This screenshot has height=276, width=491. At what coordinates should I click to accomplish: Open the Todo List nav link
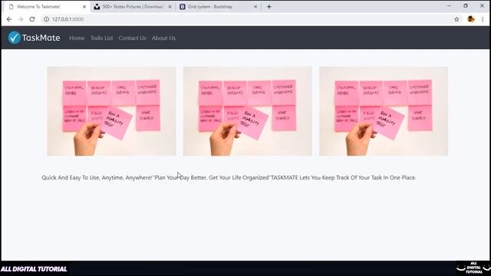pos(101,38)
